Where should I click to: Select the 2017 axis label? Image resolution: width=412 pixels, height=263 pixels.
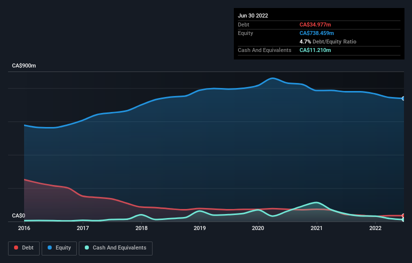click(83, 228)
